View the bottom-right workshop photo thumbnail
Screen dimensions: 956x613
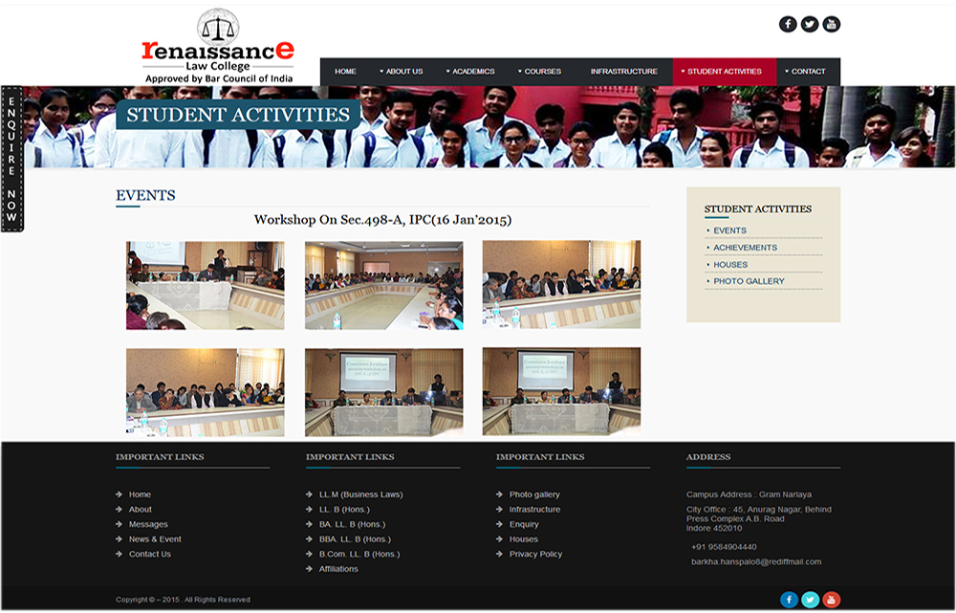tap(561, 391)
